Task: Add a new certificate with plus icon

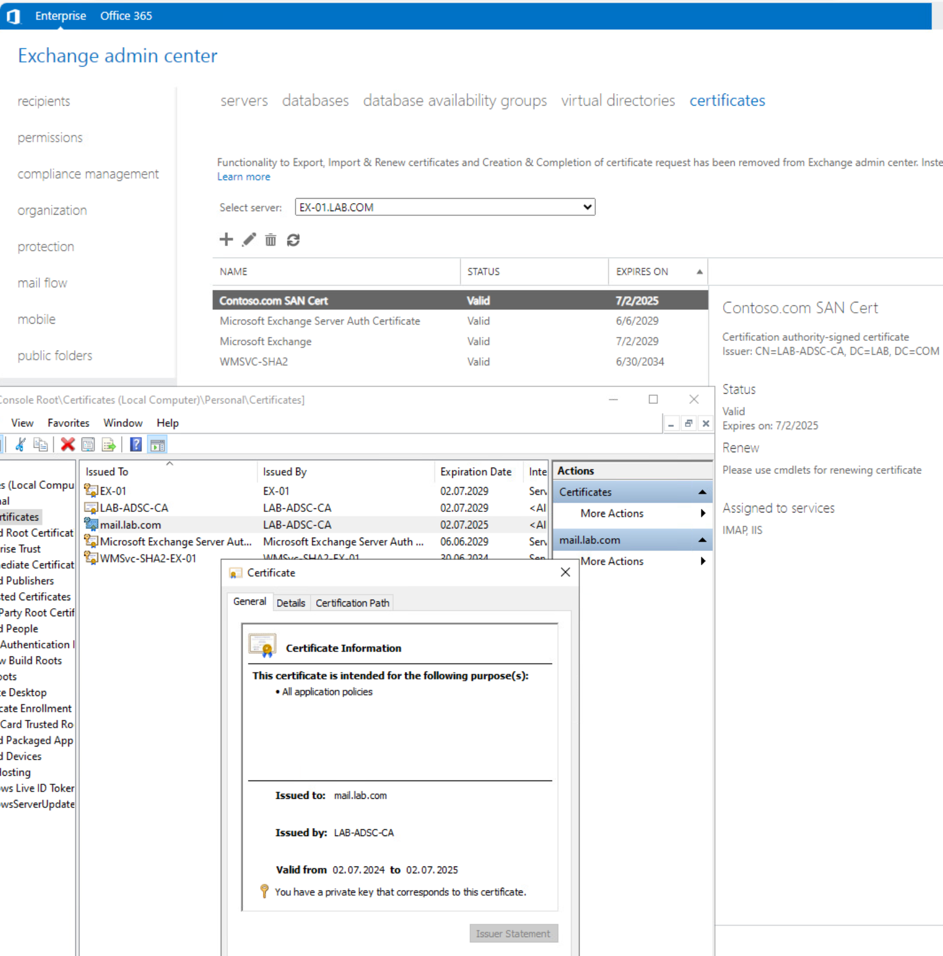Action: 226,239
